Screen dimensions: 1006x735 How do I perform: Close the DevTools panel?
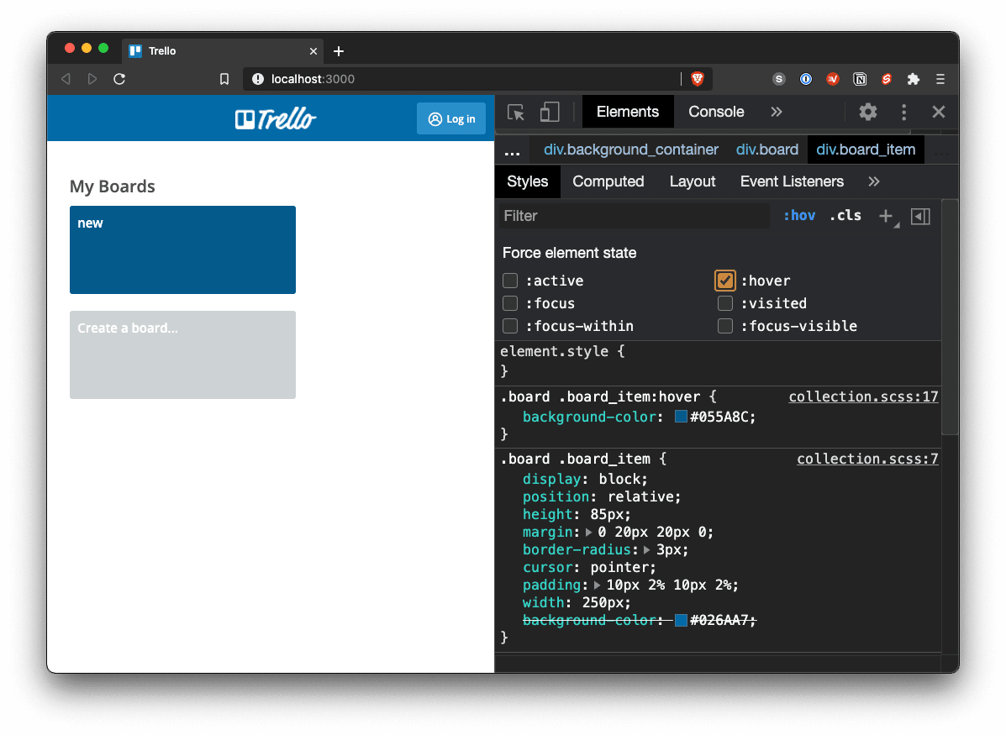(x=939, y=113)
